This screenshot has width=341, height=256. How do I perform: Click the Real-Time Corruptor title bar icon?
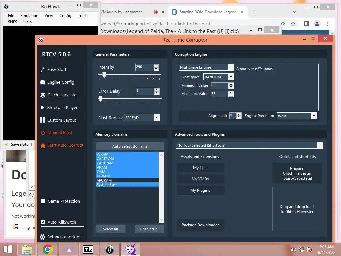tap(41, 40)
